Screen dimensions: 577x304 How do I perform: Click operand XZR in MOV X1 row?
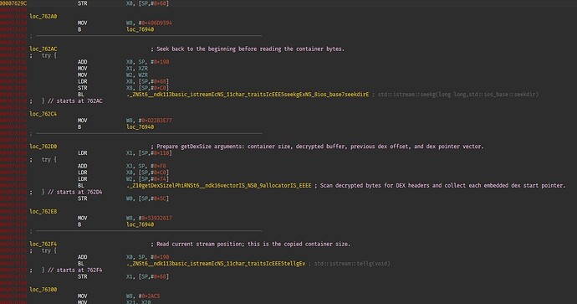(143, 69)
